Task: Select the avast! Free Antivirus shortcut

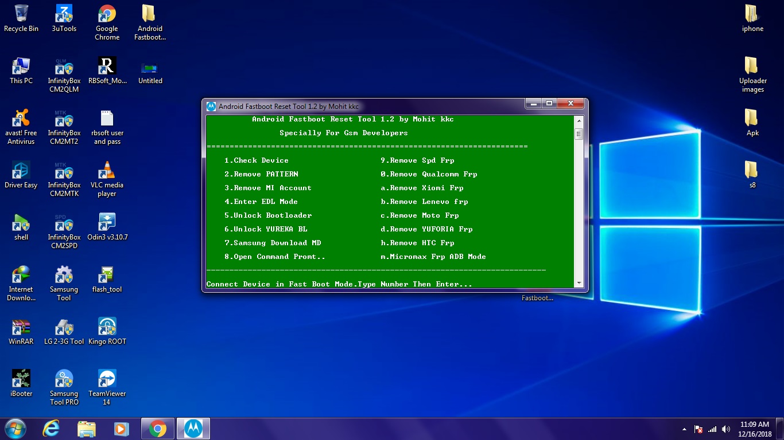Action: [21, 127]
